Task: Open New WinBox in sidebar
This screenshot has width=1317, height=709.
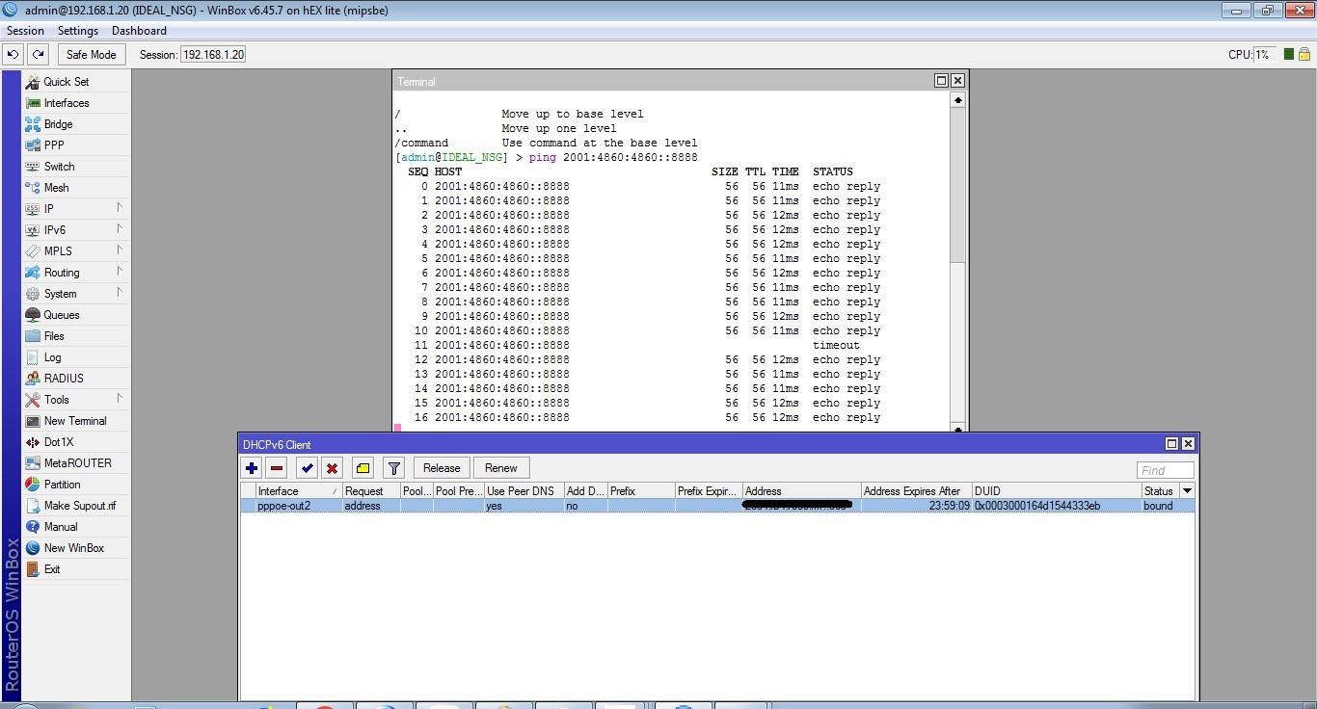Action: [73, 548]
